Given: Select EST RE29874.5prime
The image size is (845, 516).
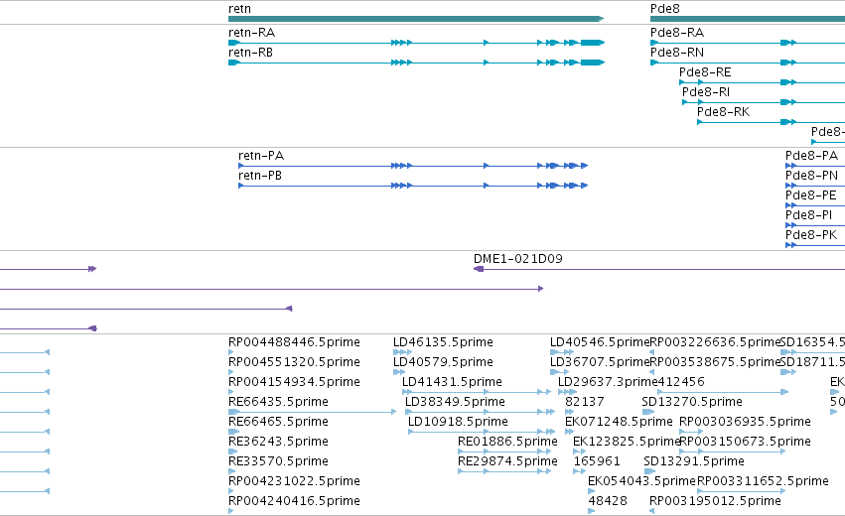Looking at the screenshot, I should pos(507,461).
